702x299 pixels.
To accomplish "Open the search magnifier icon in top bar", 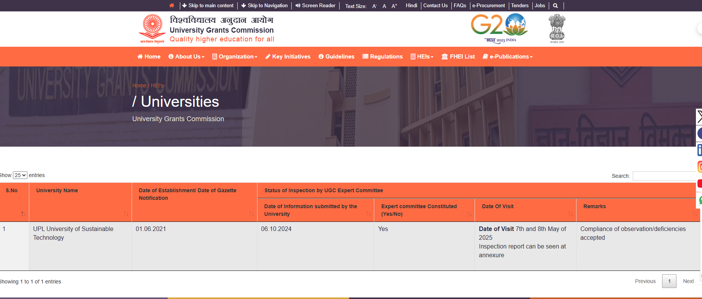I will (x=555, y=6).
